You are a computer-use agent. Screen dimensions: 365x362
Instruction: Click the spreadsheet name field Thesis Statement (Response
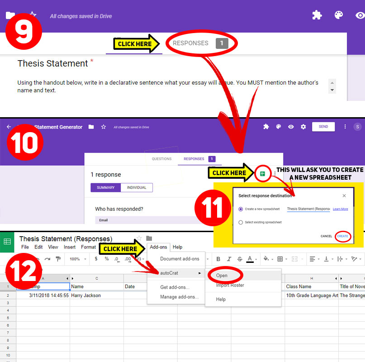pos(308,209)
